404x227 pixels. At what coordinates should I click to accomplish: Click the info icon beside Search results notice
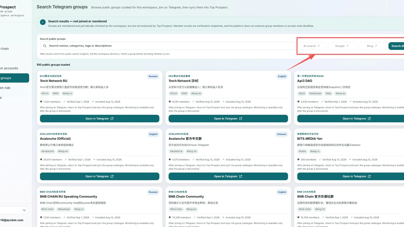click(43, 22)
